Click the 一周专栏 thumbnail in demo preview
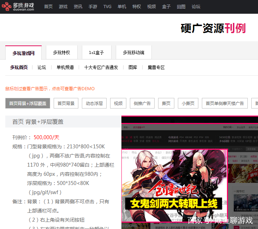Image resolution: width=258 pixels, height=229 pixels. pyautogui.click(x=246, y=203)
